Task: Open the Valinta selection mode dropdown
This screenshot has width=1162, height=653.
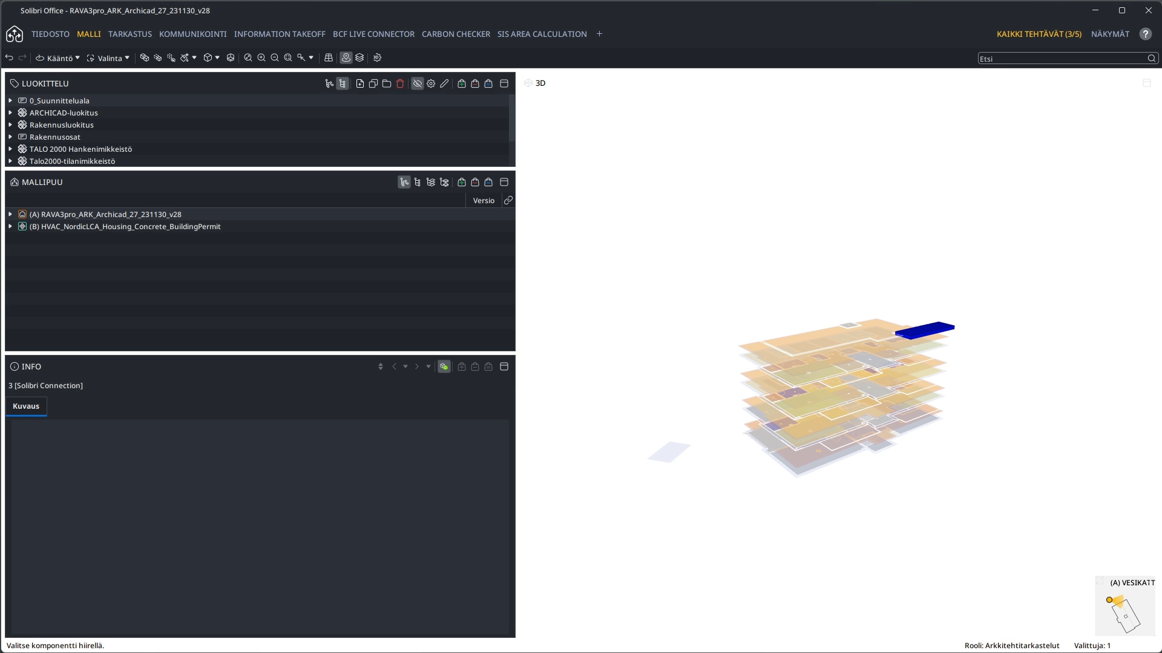Action: pyautogui.click(x=108, y=58)
